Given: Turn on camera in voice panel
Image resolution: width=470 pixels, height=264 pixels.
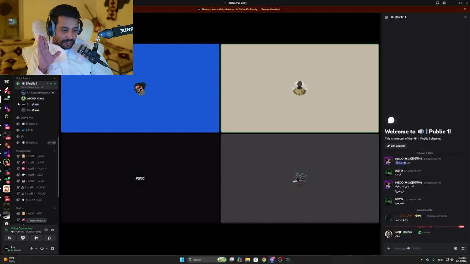Looking at the screenshot, I should tap(10, 238).
